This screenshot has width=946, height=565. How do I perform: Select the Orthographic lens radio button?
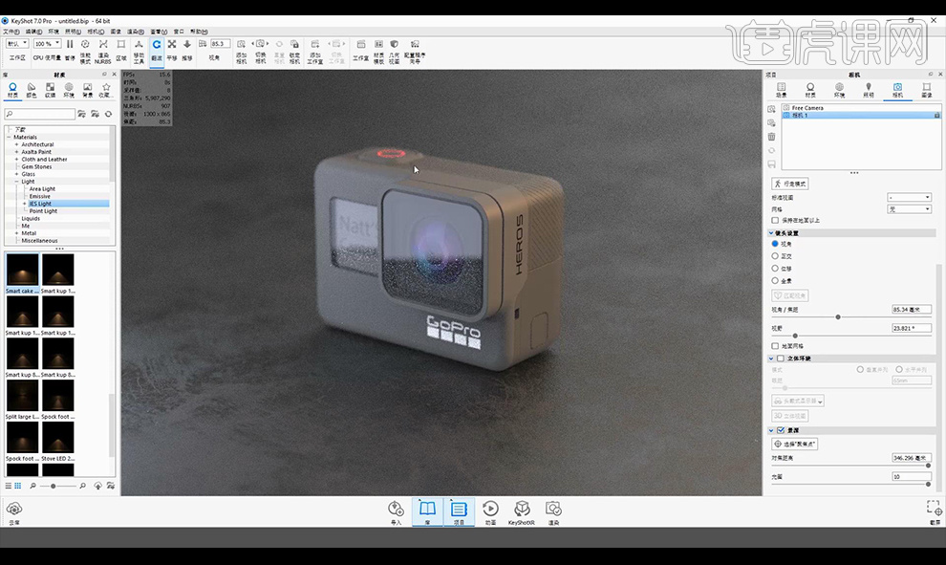click(775, 256)
